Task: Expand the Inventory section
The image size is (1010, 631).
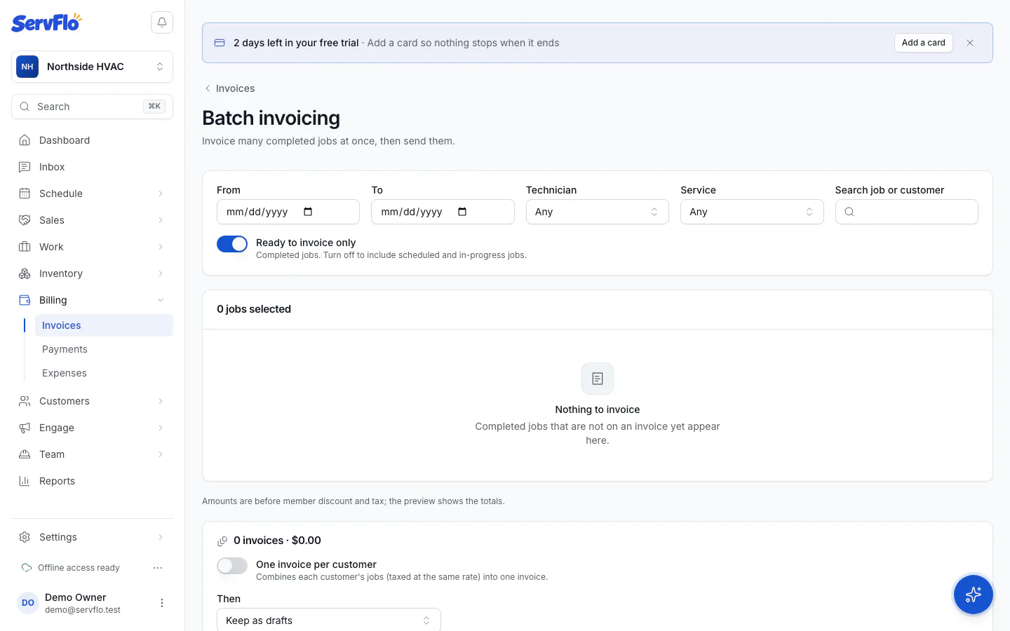Action: click(92, 273)
